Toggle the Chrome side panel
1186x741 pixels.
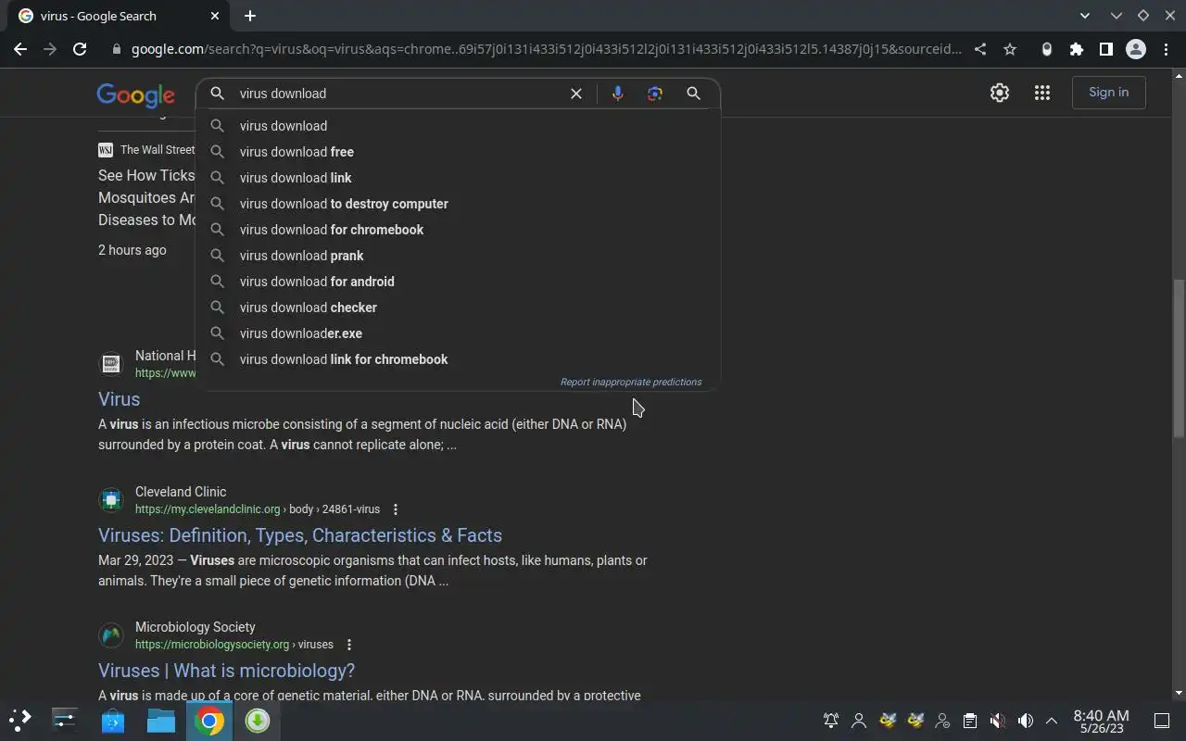coord(1105,49)
